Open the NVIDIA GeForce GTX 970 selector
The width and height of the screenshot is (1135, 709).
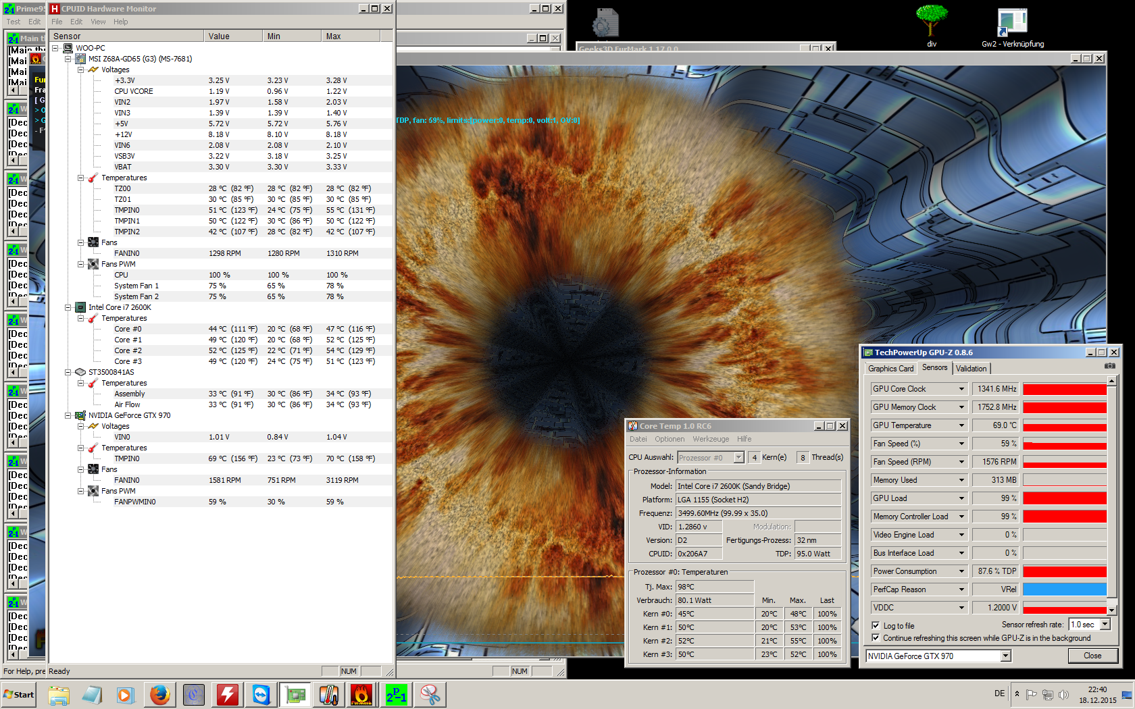pyautogui.click(x=1005, y=656)
